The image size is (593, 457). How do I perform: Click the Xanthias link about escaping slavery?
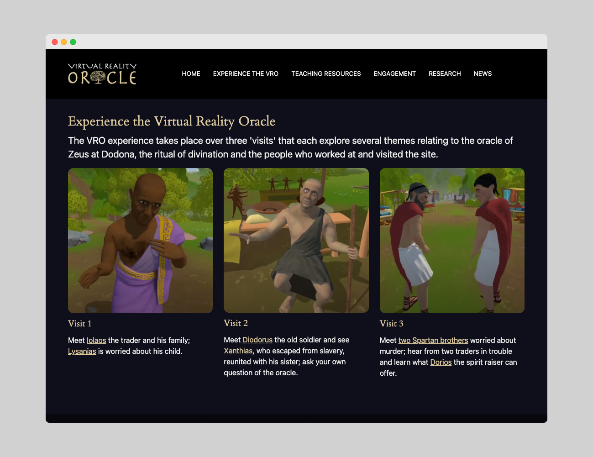tap(238, 351)
